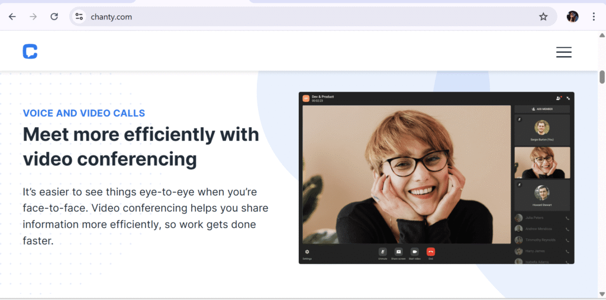Click the paragraph starting "It's easier to see"

(x=146, y=216)
